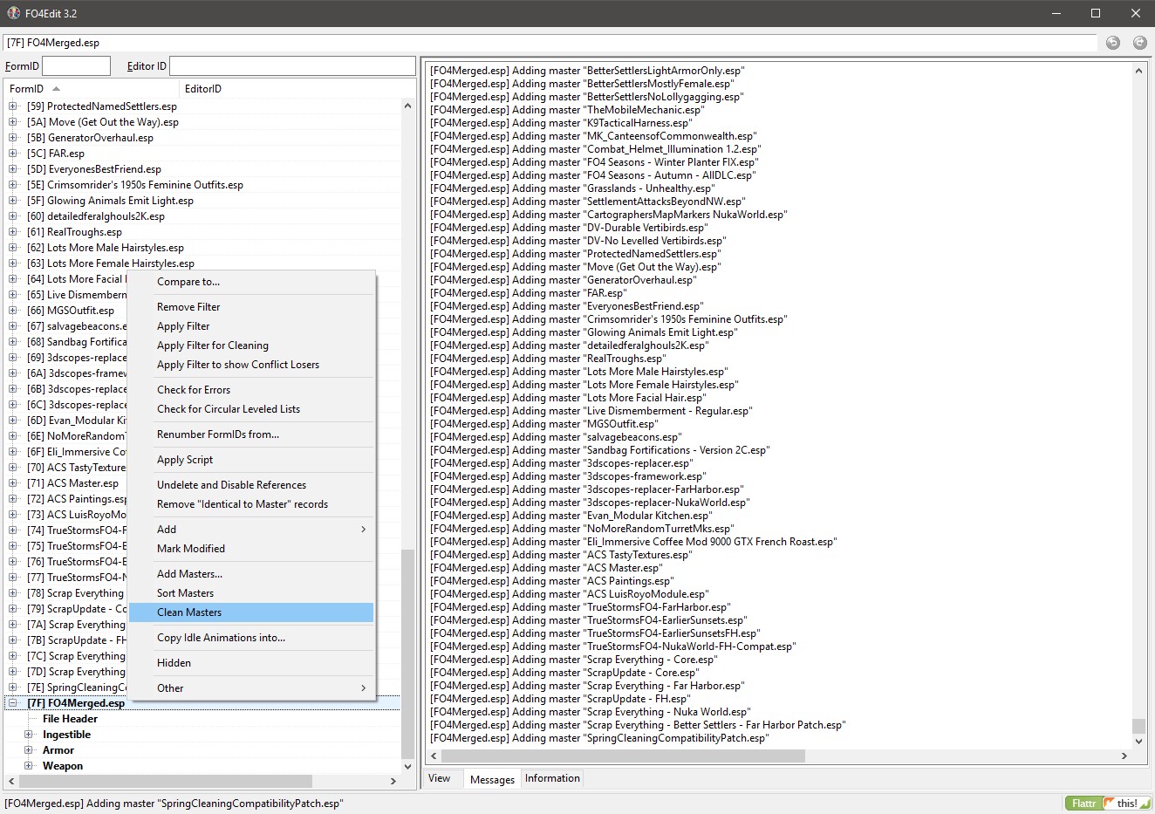
Task: Select [5B] GeneratorOverhaul.esp in tree
Action: 90,138
